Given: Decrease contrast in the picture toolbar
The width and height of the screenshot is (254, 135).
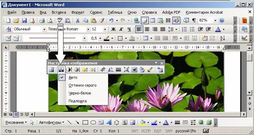Looking at the screenshot, I should 77,70.
